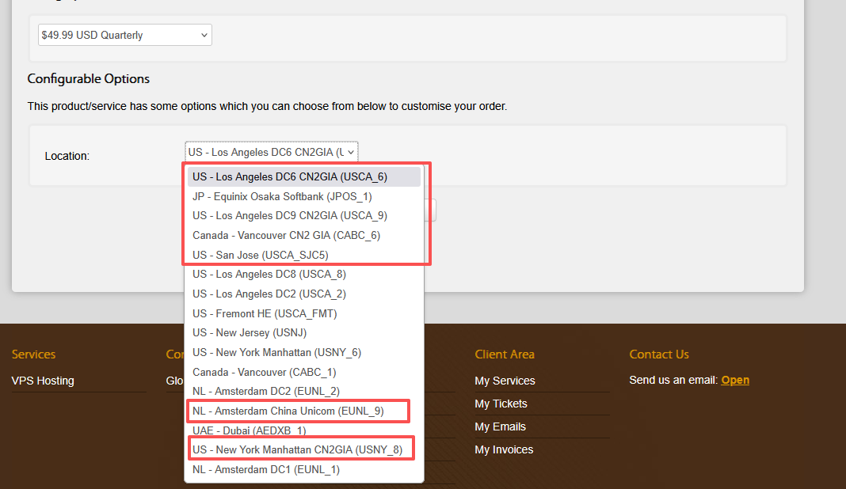Open the billing cycle dropdown showing $49.99 Quarterly
Screen dimensions: 846x489
[x=124, y=35]
